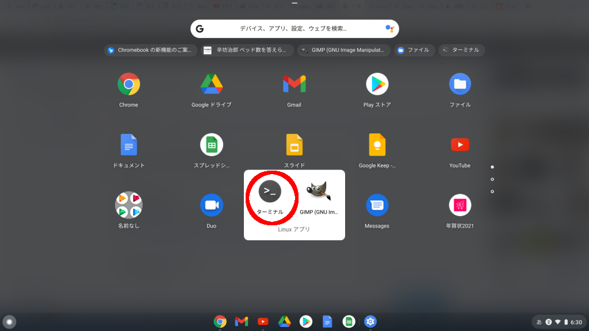The width and height of the screenshot is (589, 331).
Task: Launch the ドキュメント app
Action: [128, 144]
